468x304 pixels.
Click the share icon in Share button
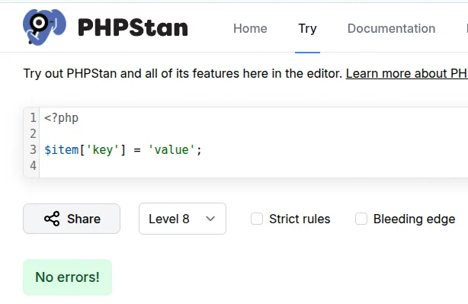pos(52,219)
